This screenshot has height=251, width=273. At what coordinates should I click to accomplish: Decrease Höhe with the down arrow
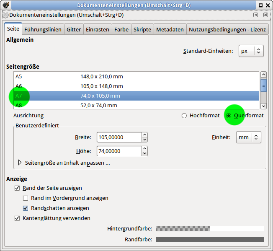[x=145, y=153]
